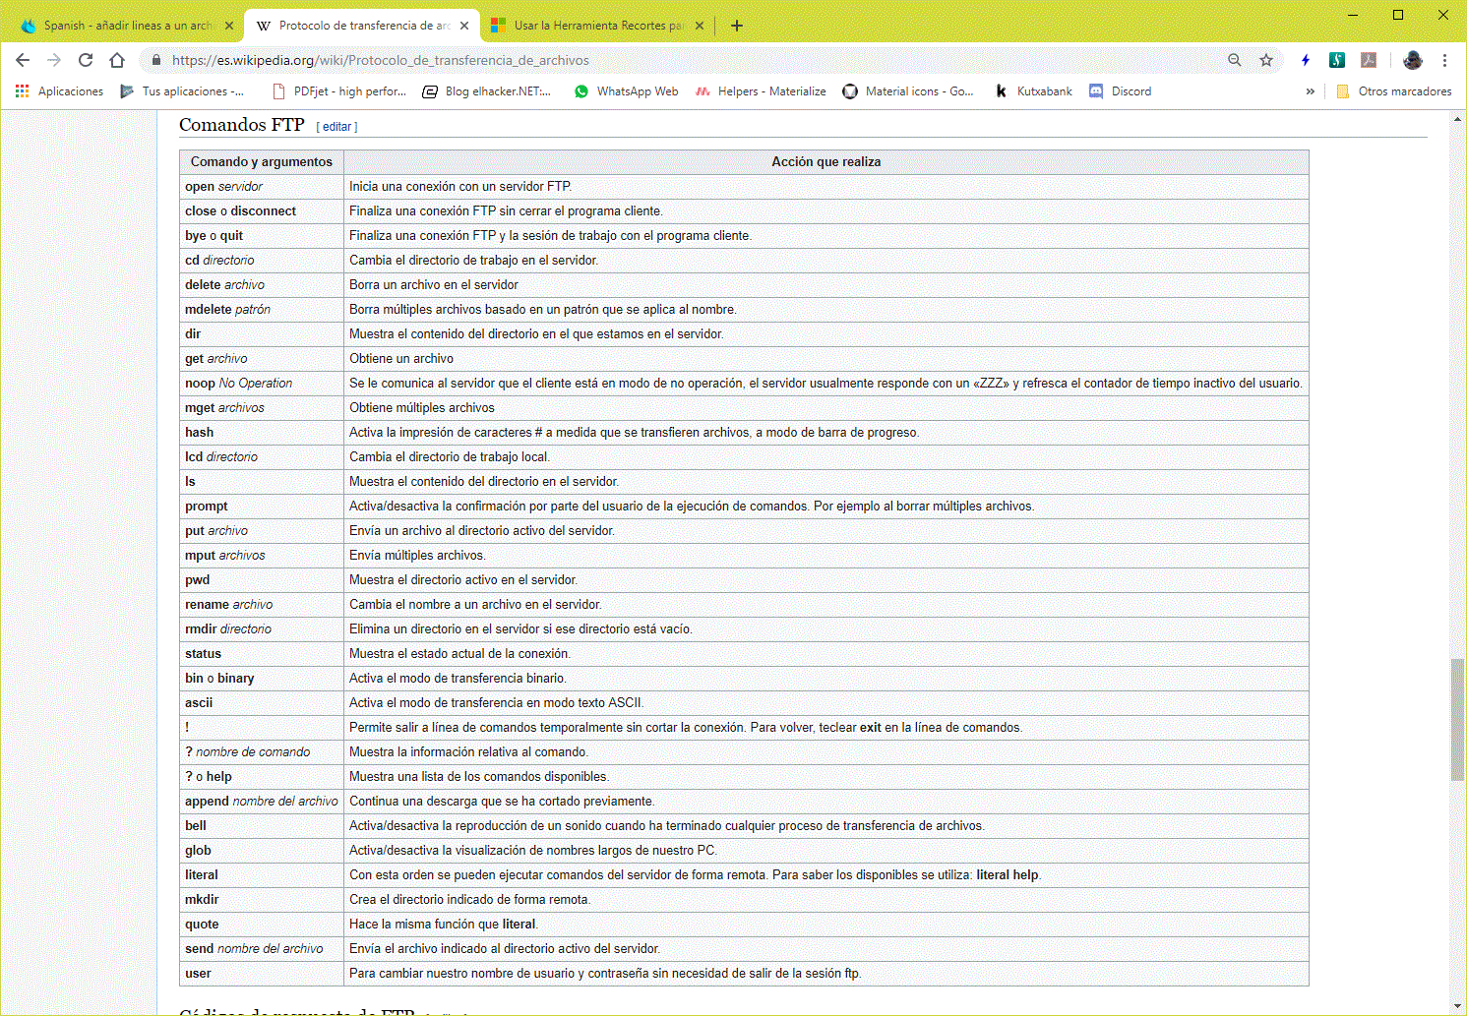Click the append nombre del archivo cell
The width and height of the screenshot is (1467, 1016).
262,802
